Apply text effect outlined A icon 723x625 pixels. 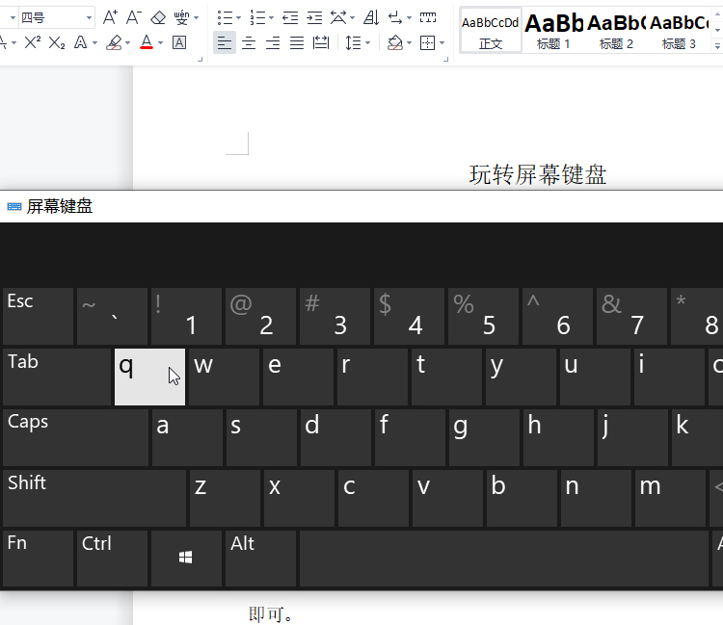point(81,42)
